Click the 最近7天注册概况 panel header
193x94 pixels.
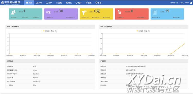pos(144,26)
